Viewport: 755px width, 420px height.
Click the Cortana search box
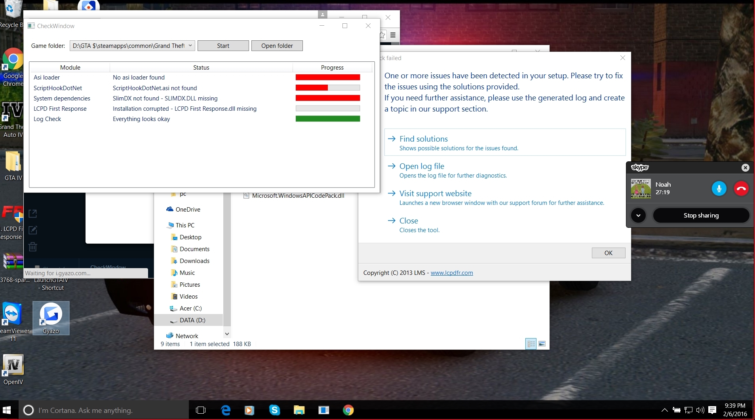coord(104,410)
